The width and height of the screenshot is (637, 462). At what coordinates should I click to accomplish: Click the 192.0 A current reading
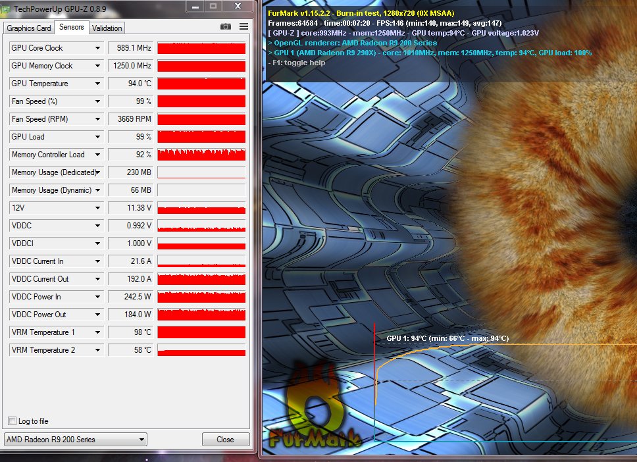pyautogui.click(x=131, y=279)
